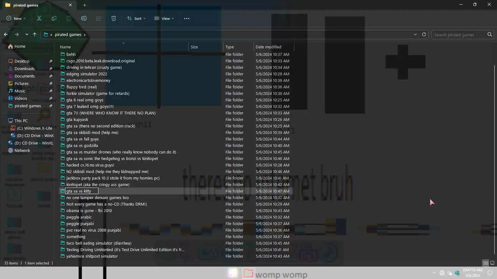This screenshot has height=279, width=497.
Task: Select the peggle arabic folder
Action: (79, 217)
